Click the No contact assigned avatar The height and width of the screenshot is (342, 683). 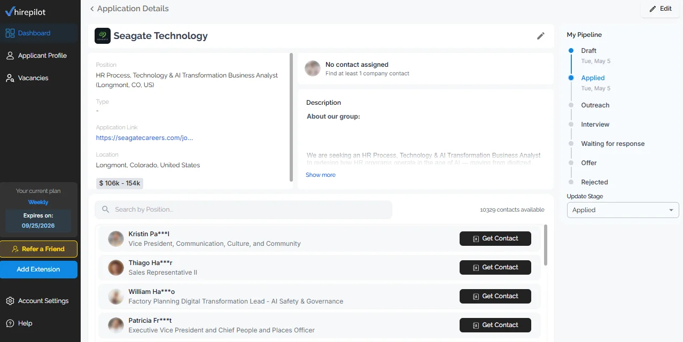coord(313,68)
